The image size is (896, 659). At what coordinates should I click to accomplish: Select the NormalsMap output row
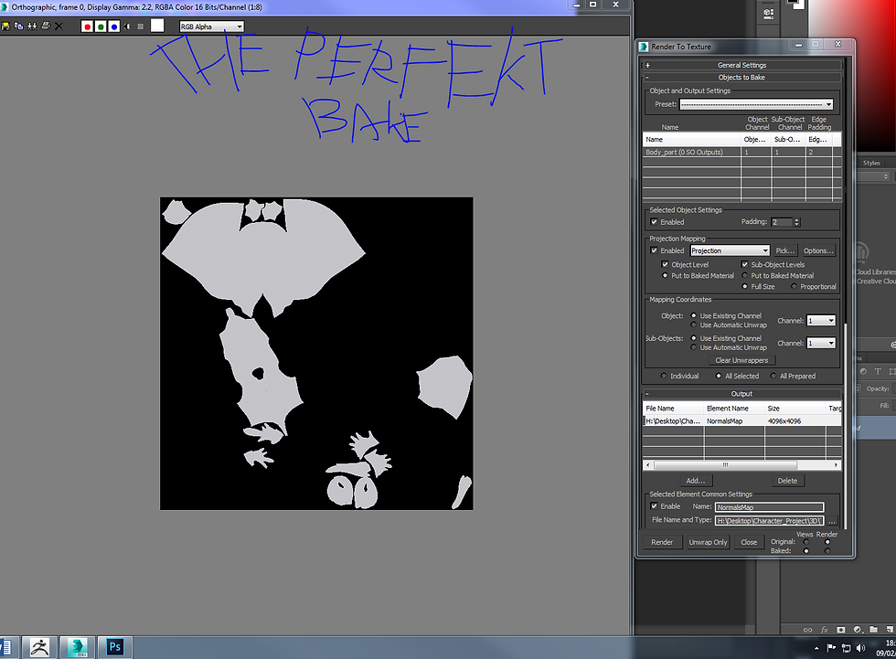coord(741,421)
